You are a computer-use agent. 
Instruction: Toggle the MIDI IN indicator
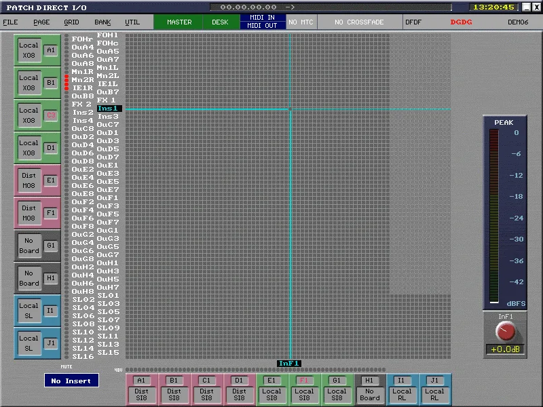pyautogui.click(x=263, y=18)
